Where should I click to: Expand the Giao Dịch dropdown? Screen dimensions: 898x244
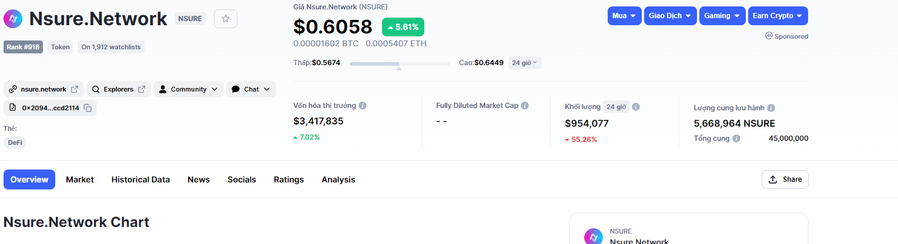[671, 16]
